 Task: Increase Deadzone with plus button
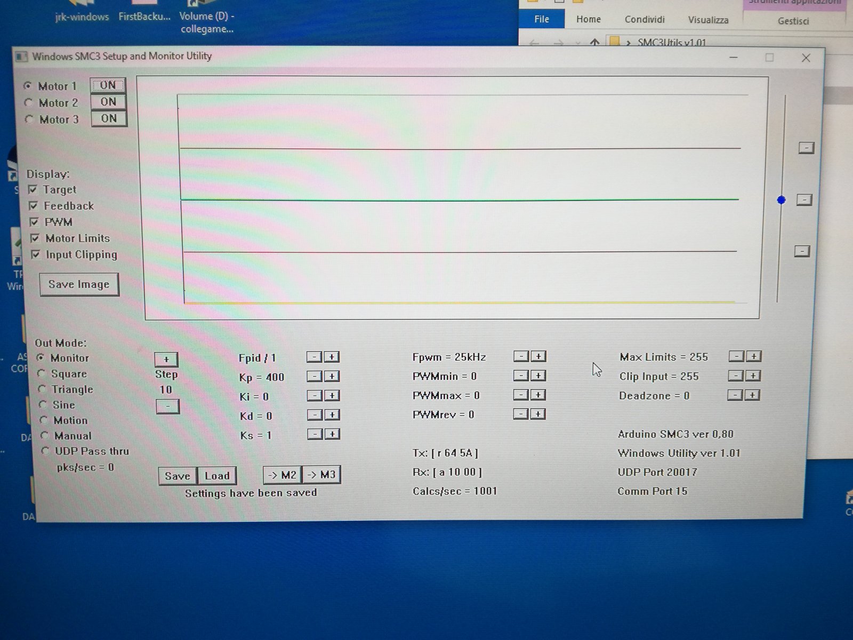[x=752, y=395]
